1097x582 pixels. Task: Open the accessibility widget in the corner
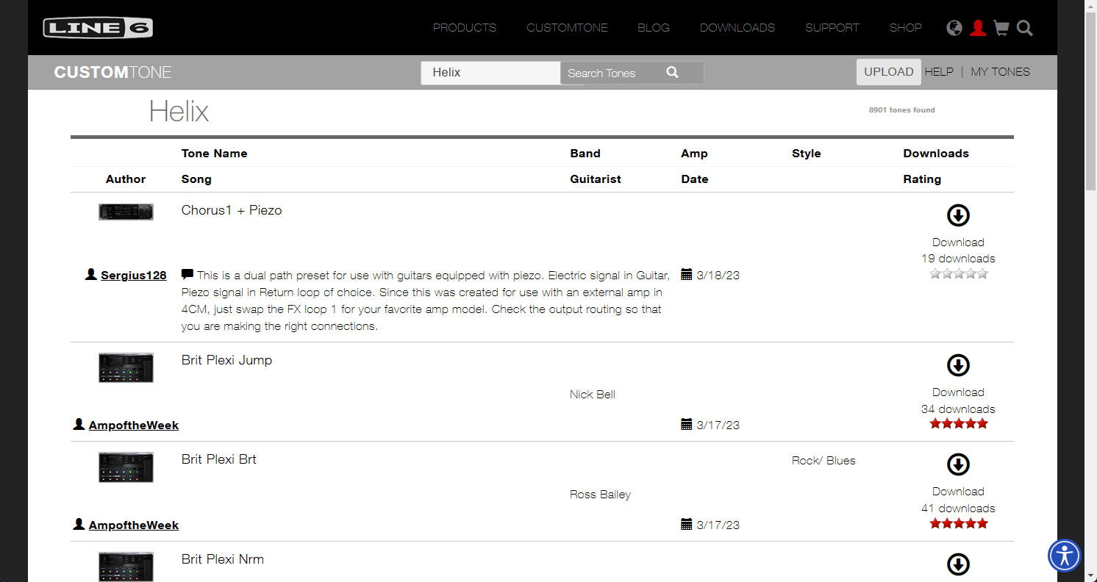point(1064,556)
